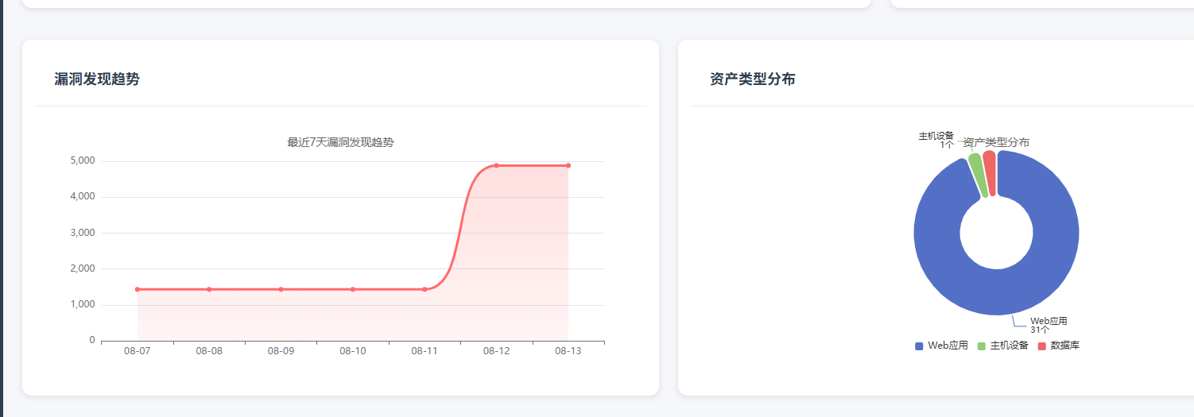Click the green 主机设备 legend color marker
1194x417 pixels.
[982, 346]
